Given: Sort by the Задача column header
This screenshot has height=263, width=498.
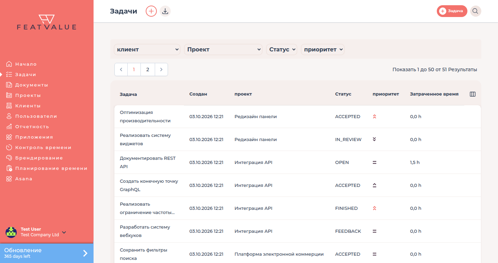Looking at the screenshot, I should coord(128,94).
